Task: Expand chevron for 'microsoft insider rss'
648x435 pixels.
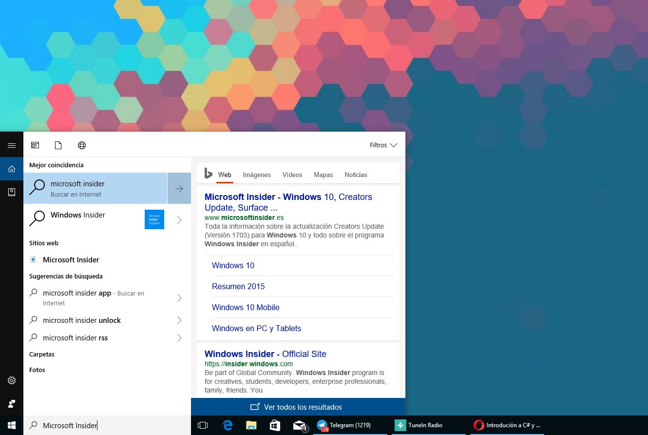Action: (179, 338)
